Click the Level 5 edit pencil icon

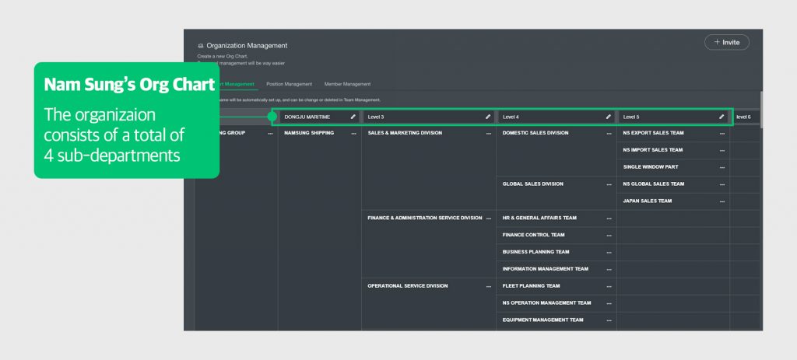point(722,117)
